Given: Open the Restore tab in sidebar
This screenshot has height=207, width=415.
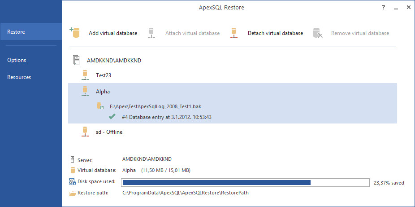Looking at the screenshot, I should pyautogui.click(x=31, y=31).
